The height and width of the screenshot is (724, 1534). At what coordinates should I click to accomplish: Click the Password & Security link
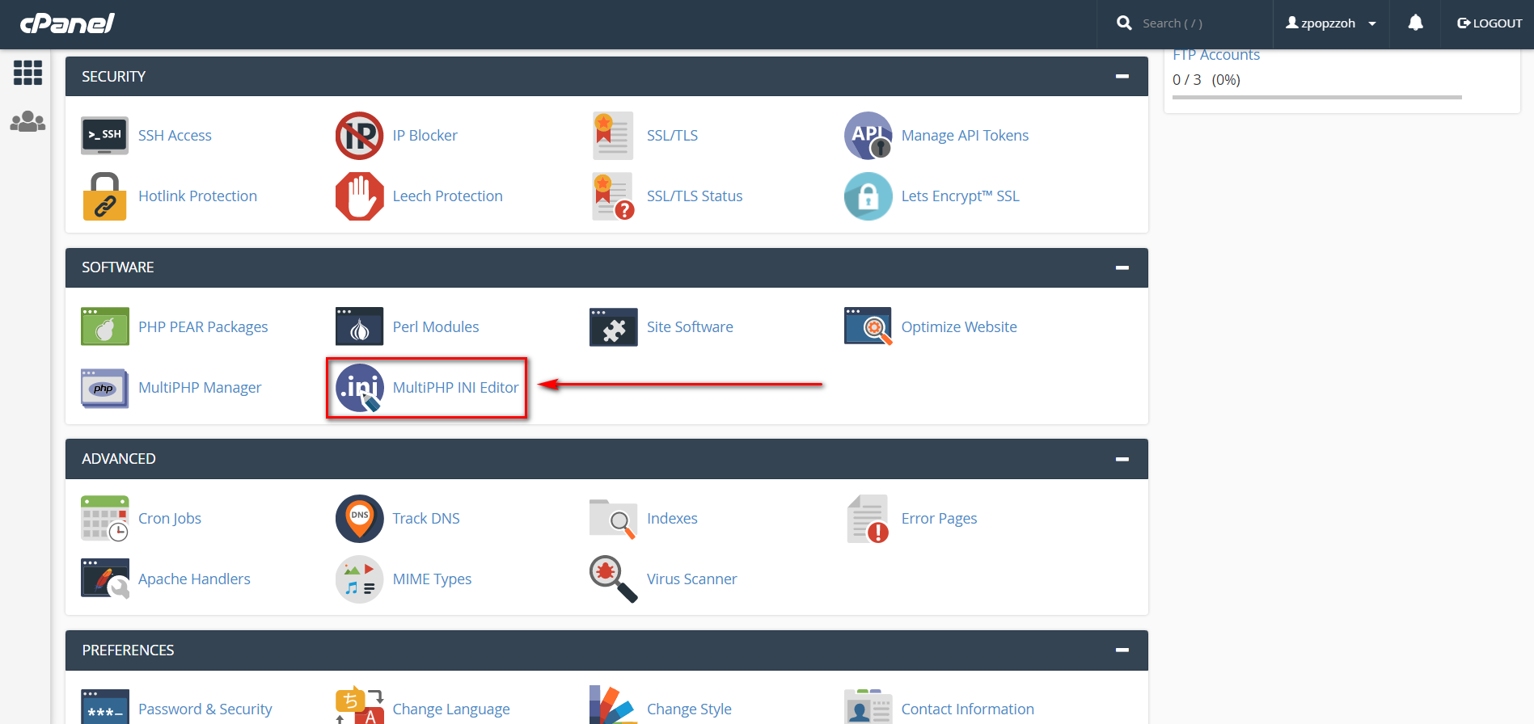tap(205, 709)
